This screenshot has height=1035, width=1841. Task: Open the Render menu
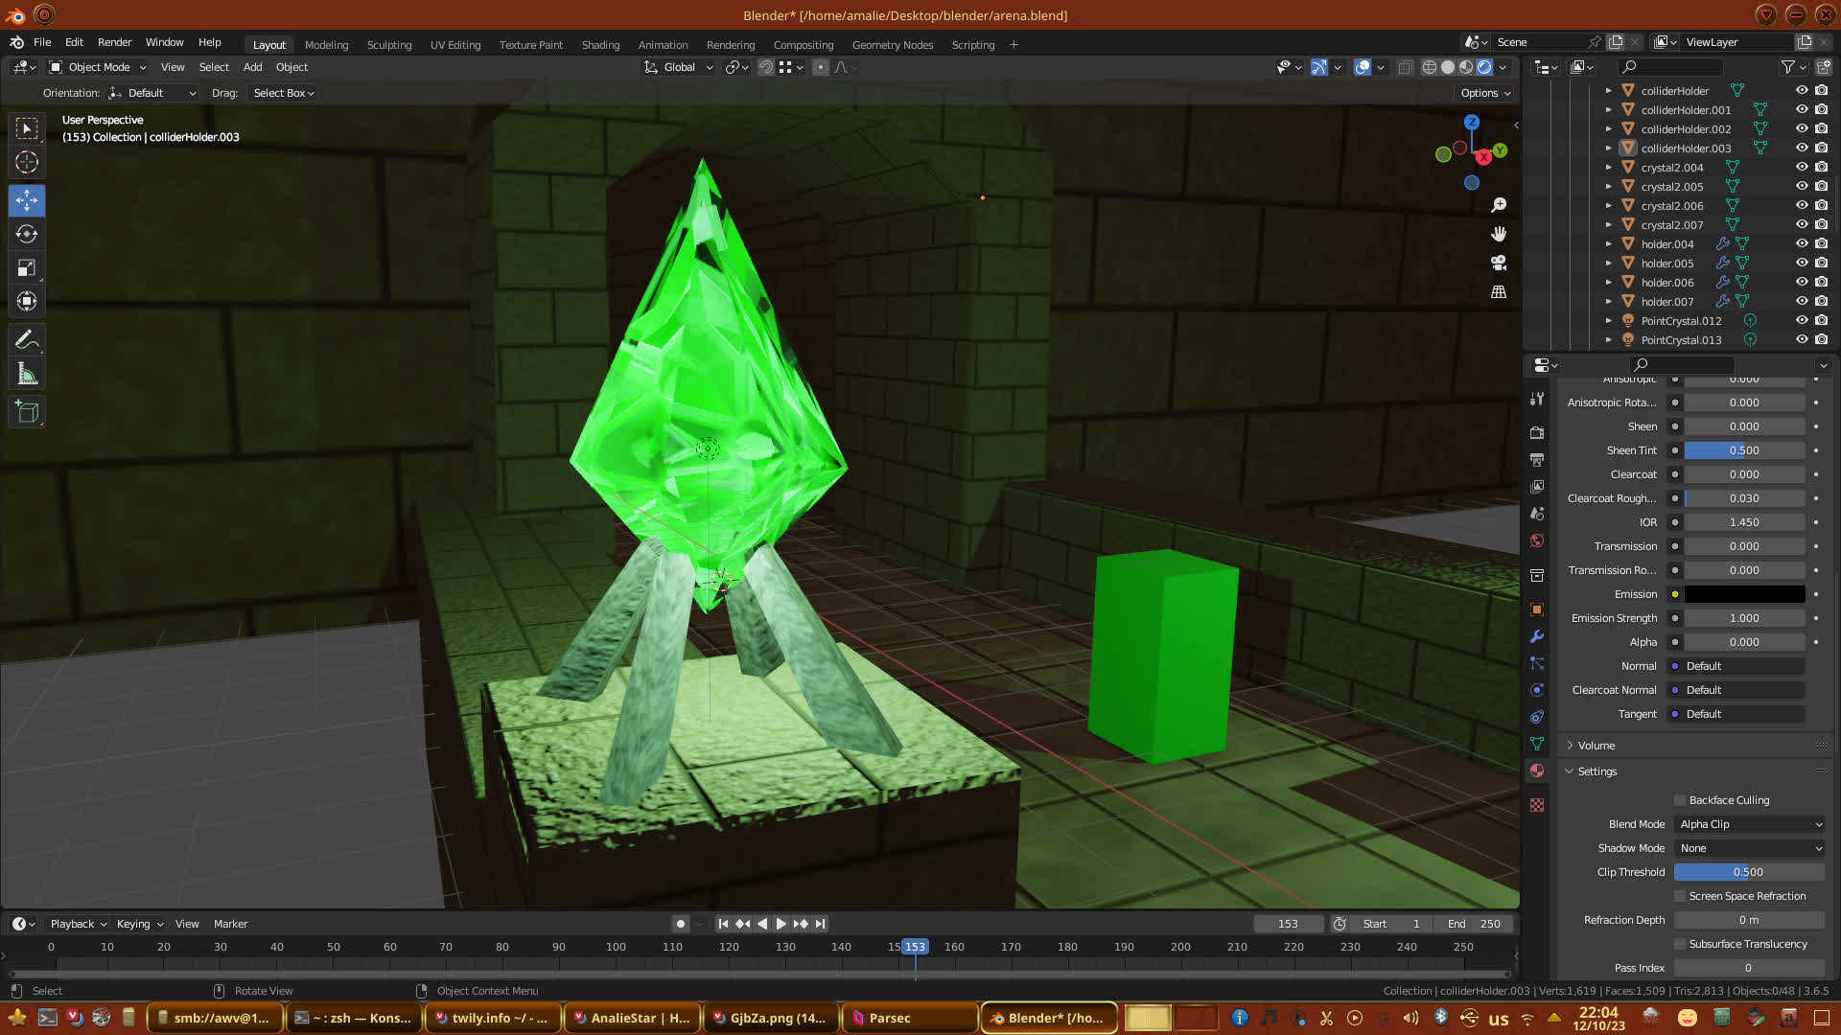[114, 42]
